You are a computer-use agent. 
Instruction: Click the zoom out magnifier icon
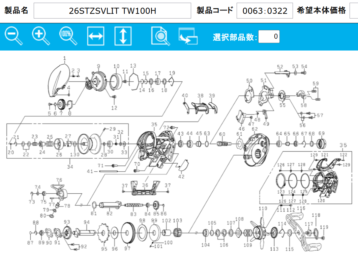[13, 36]
